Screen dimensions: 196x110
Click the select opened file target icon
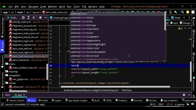tap(23, 18)
